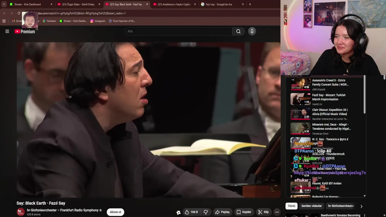Focus the Ara search field

pos(178,31)
